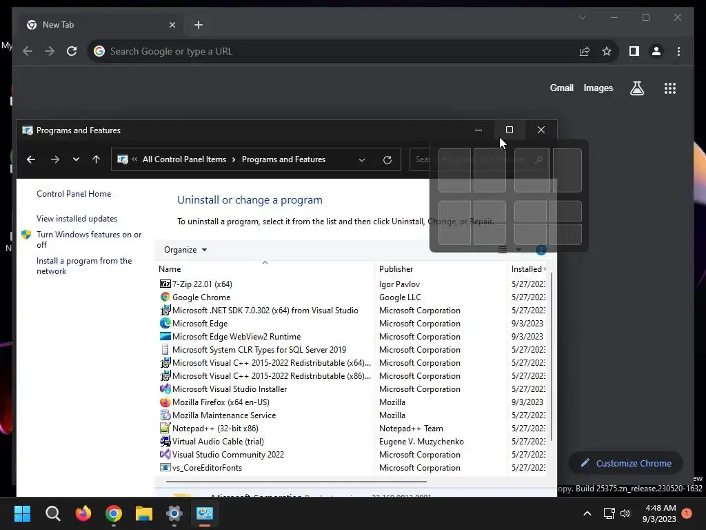Go back in Chrome browser
This screenshot has width=706, height=530.
tap(28, 51)
